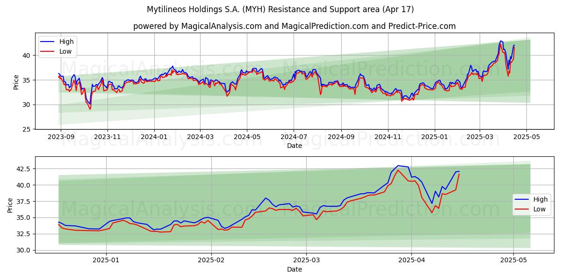561x280 pixels.
Task: Click the 2025-01 tick on upper chart
Action: [434, 137]
